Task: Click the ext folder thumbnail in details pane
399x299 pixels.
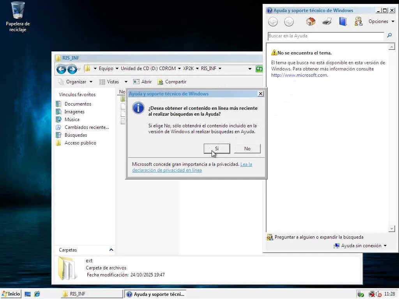Action: click(67, 268)
